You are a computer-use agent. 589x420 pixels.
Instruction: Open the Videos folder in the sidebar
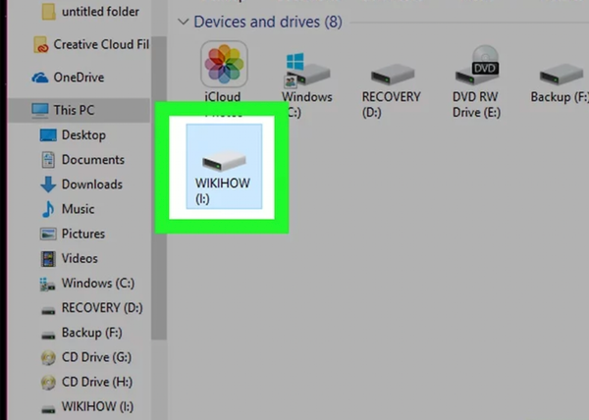pyautogui.click(x=80, y=258)
